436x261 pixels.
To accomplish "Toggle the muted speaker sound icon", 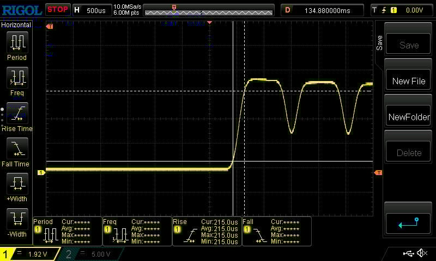I will point(422,253).
